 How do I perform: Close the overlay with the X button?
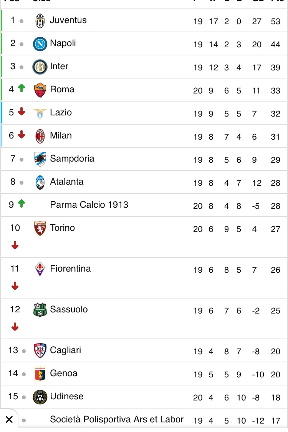[x=9, y=420]
